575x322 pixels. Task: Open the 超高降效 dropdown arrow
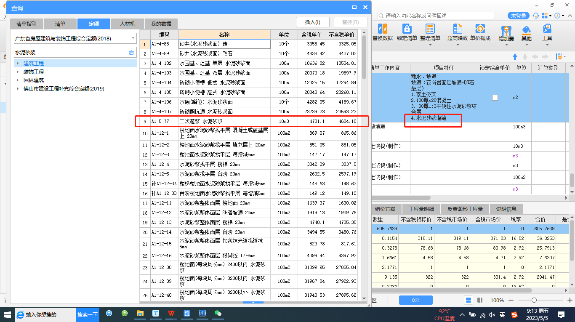(457, 45)
